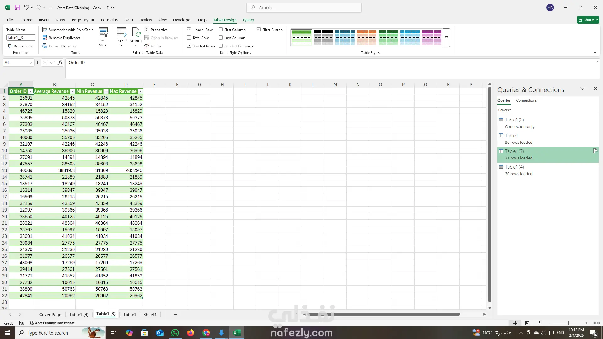603x339 pixels.
Task: Open WhatsApp from the taskbar
Action: [x=175, y=333]
